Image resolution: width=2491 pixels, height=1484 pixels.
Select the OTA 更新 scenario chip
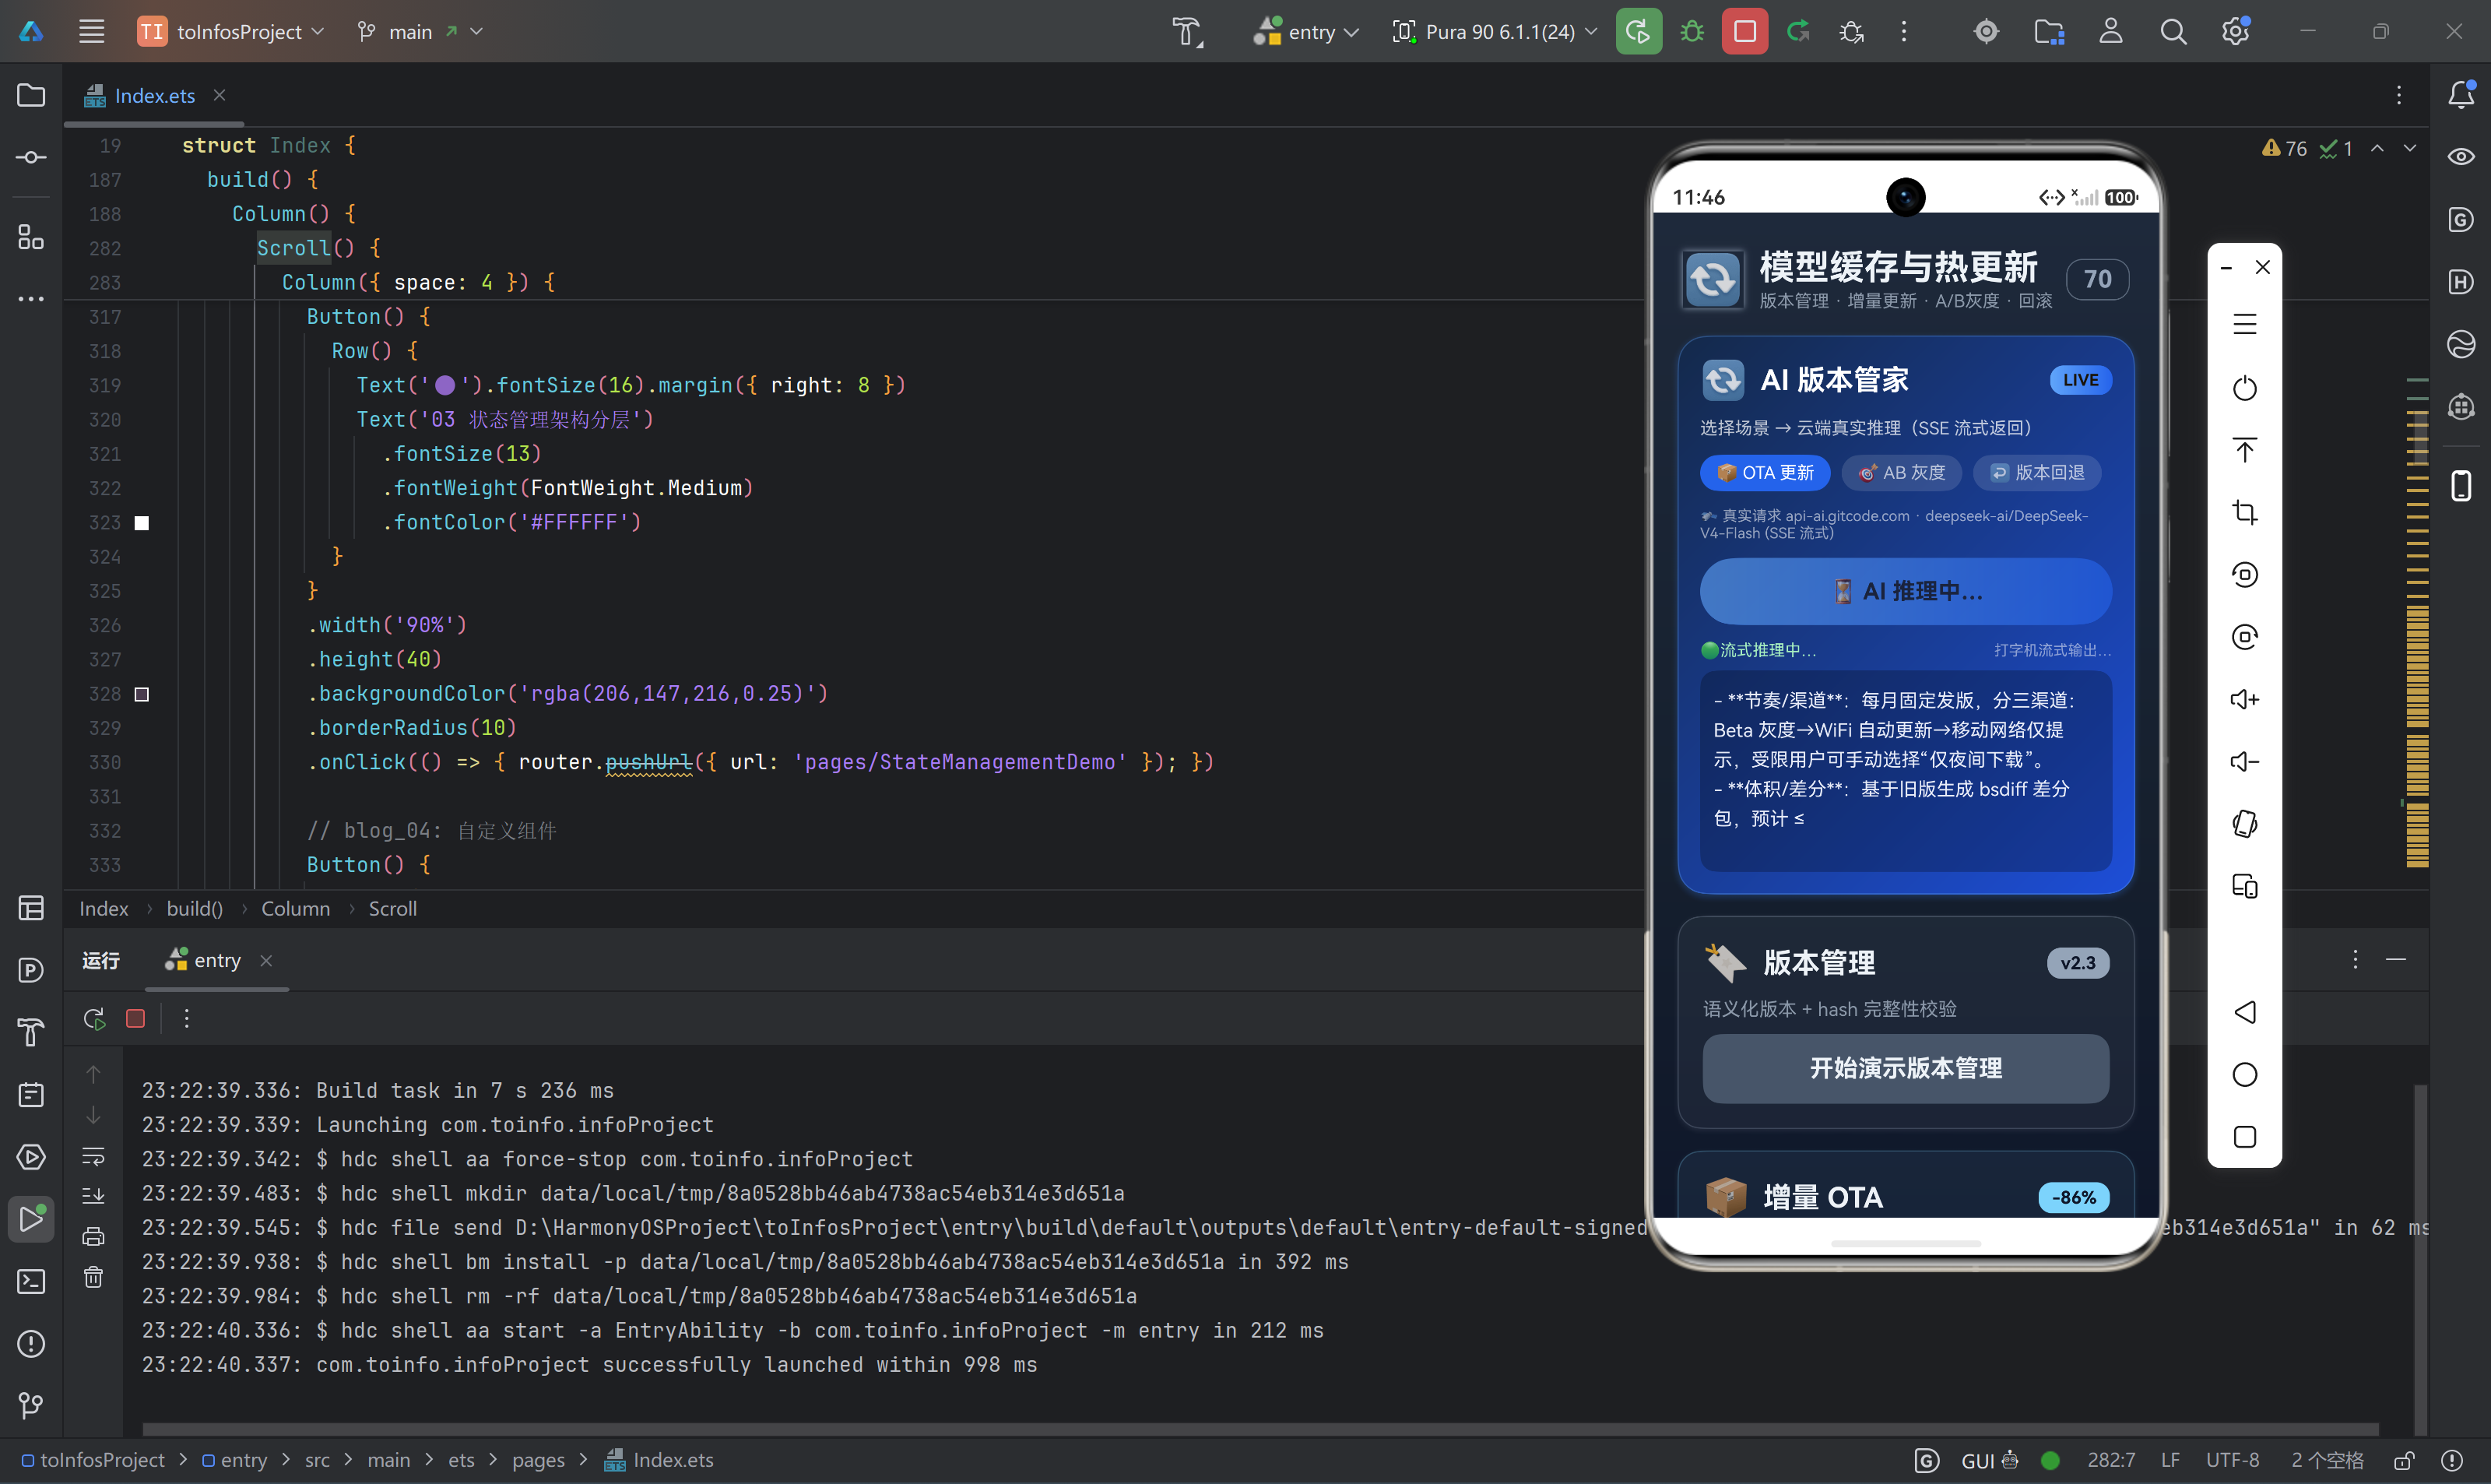[1765, 472]
